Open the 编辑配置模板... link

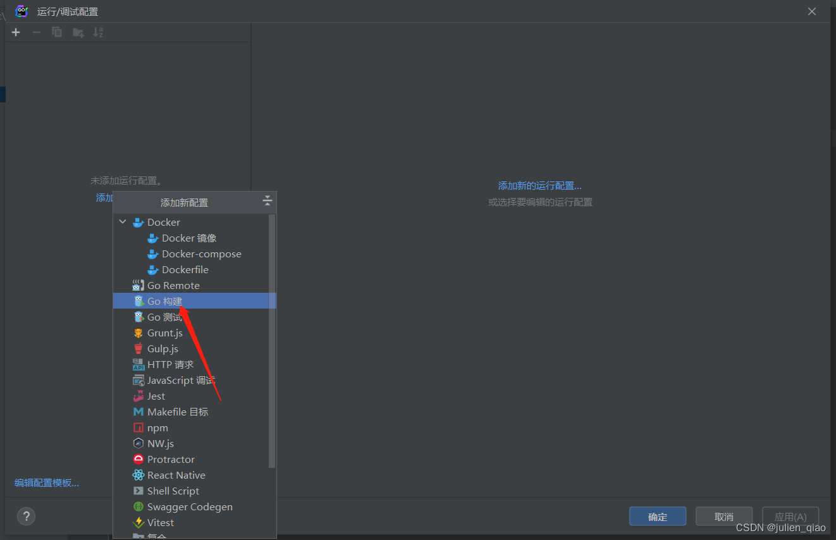(x=47, y=483)
